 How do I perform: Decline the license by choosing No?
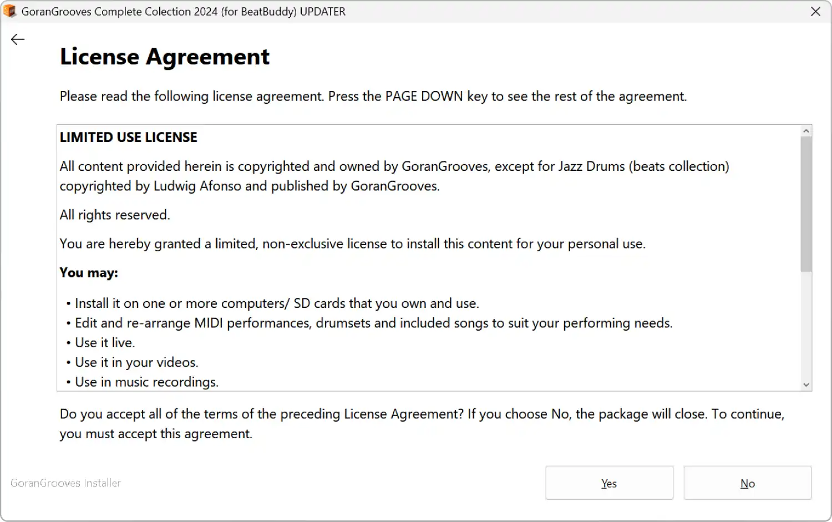point(747,483)
